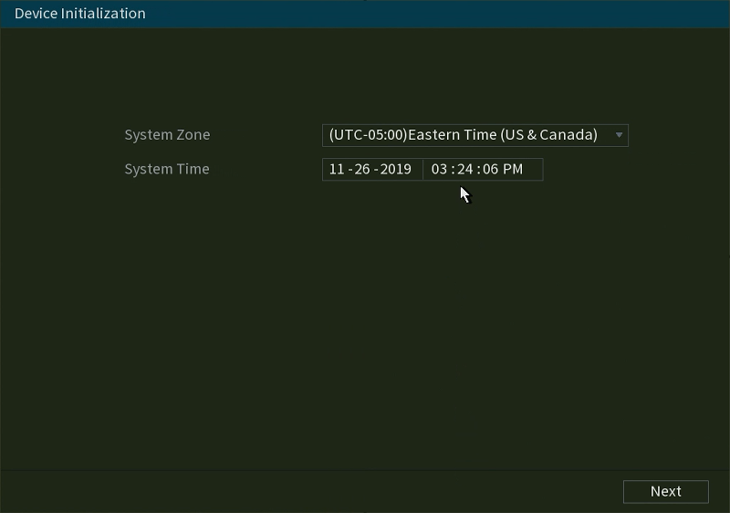Click the first dash separator in date
Image resolution: width=730 pixels, height=513 pixels.
[x=350, y=170]
